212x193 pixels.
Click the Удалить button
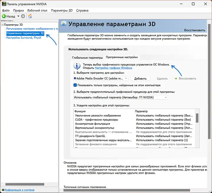(x=162, y=78)
